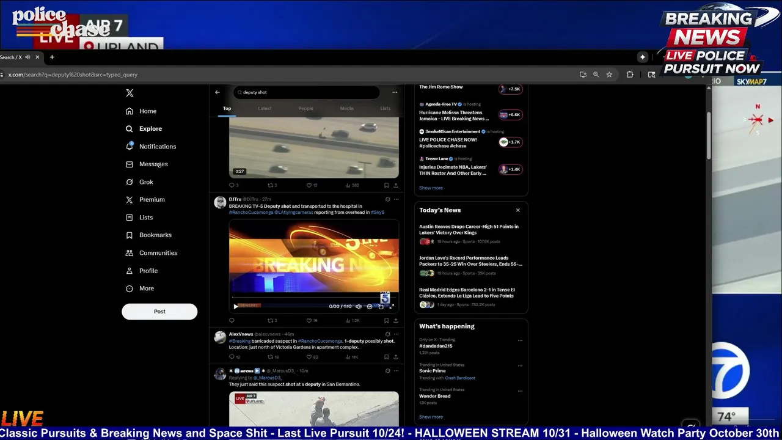The image size is (782, 440).
Task: Click the Grok icon on DJTru's post
Action: 387,199
